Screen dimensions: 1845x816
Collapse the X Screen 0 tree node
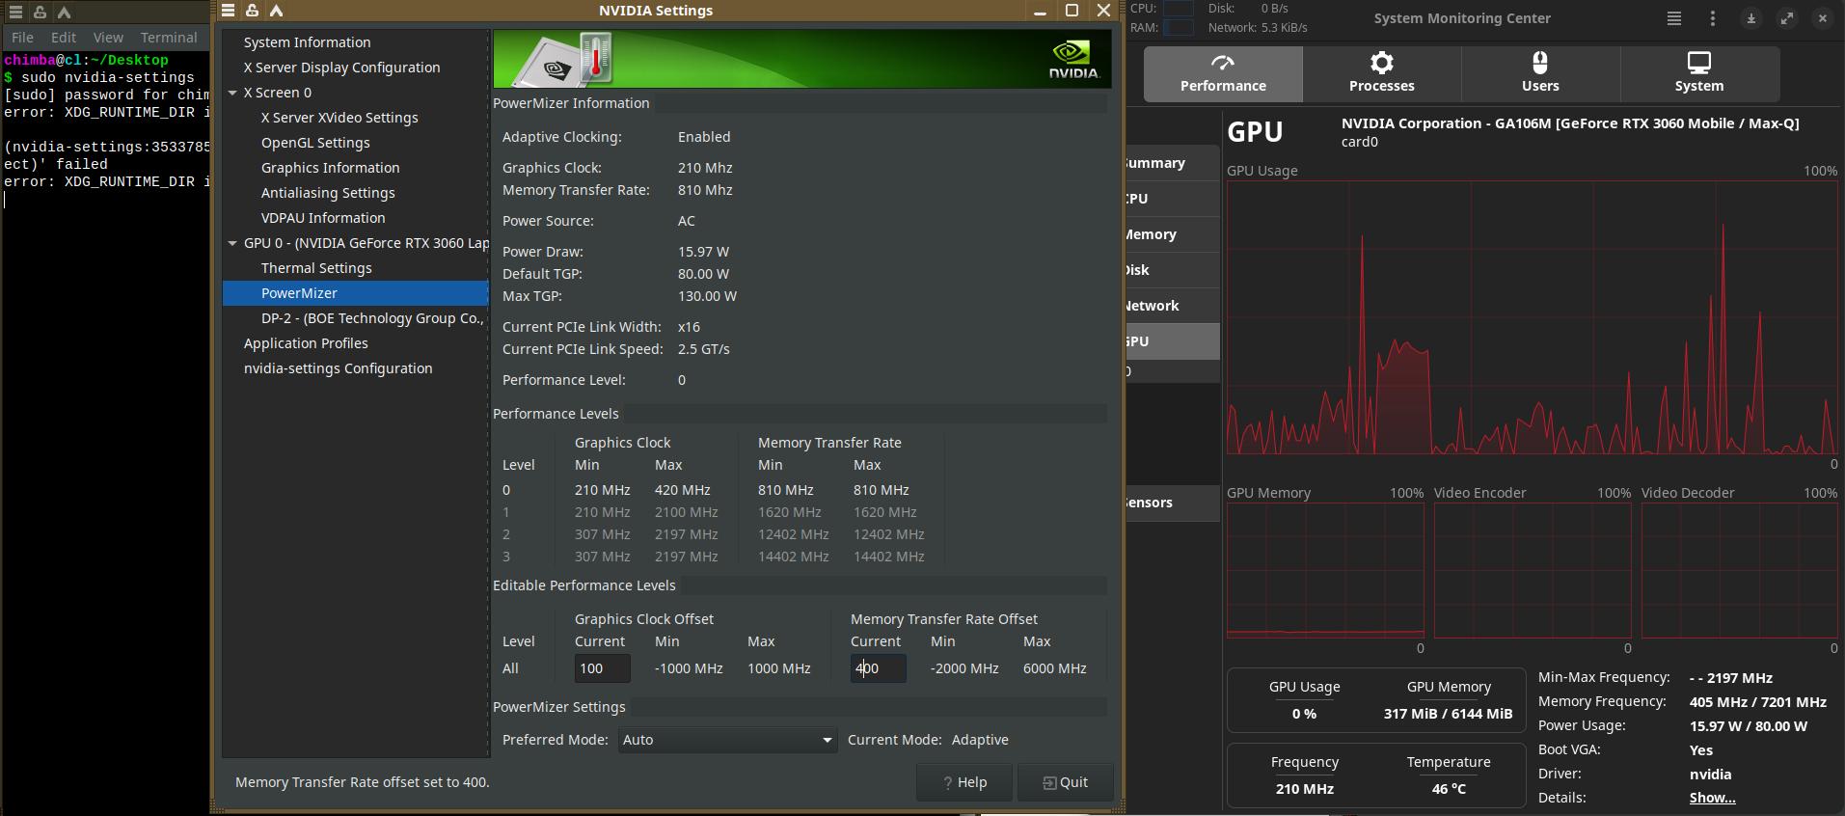coord(232,93)
